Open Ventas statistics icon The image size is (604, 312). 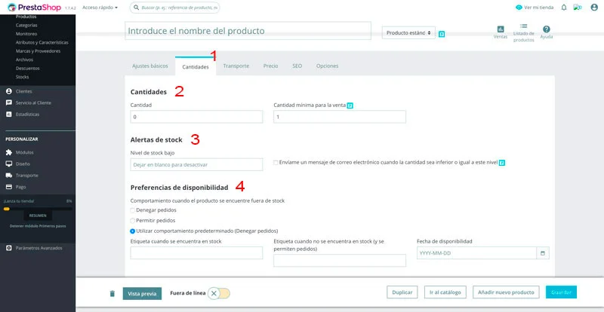[x=501, y=29]
